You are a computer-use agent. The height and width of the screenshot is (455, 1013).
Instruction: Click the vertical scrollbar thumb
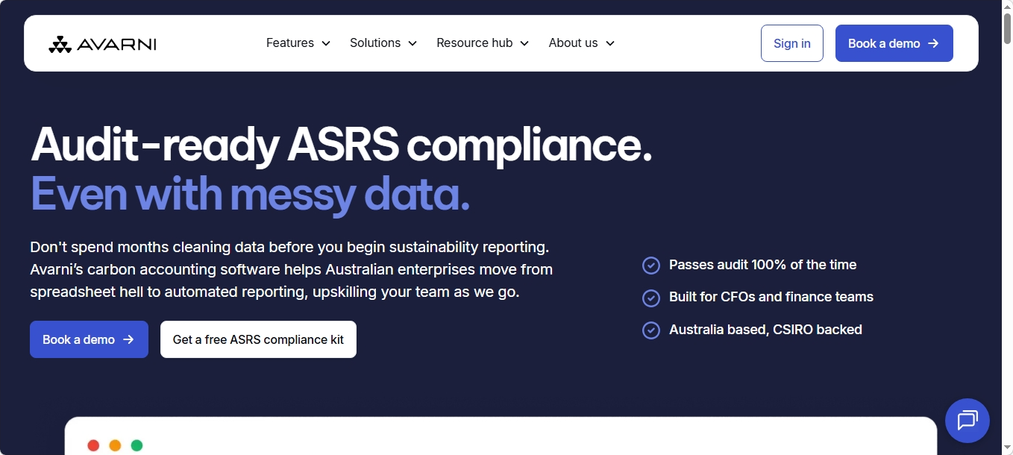pos(1007,30)
